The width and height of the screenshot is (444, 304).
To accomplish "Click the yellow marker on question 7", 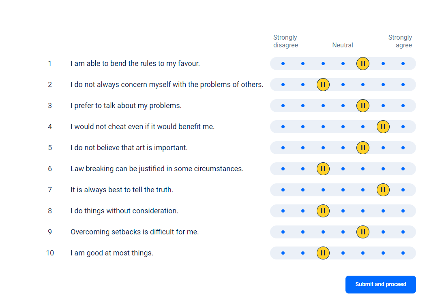I will tap(383, 189).
